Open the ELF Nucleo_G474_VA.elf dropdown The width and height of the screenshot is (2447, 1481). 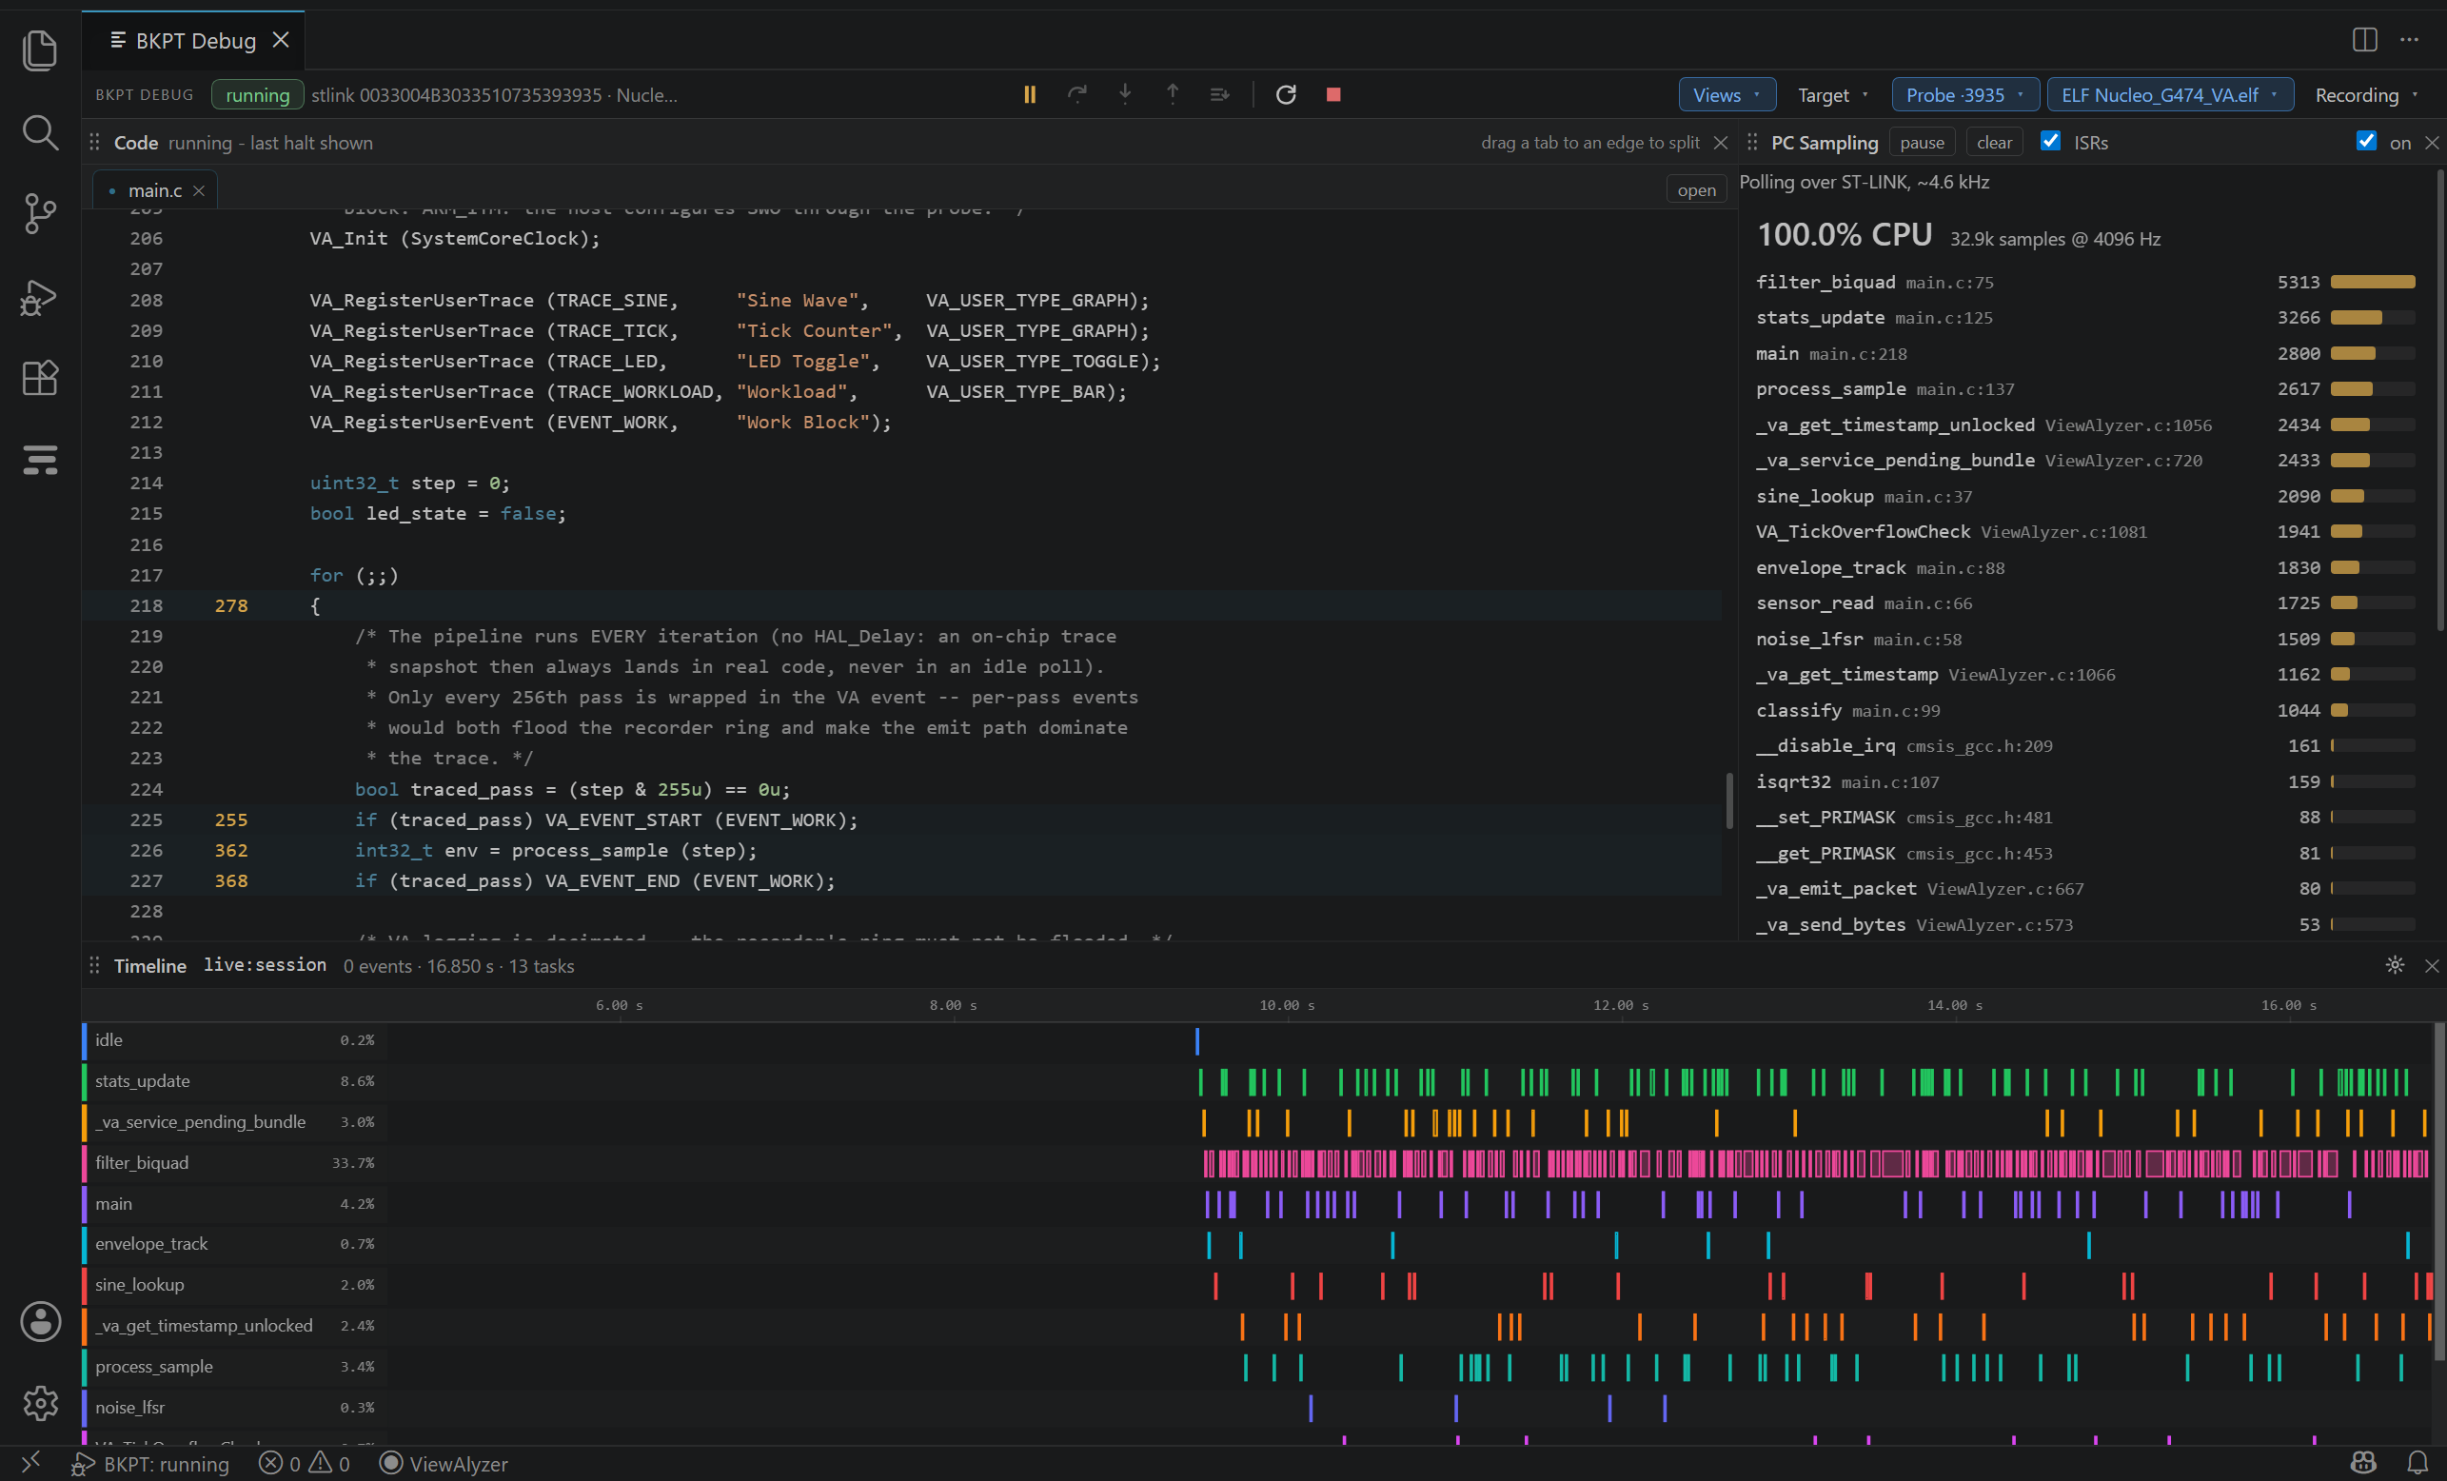pos(2170,94)
